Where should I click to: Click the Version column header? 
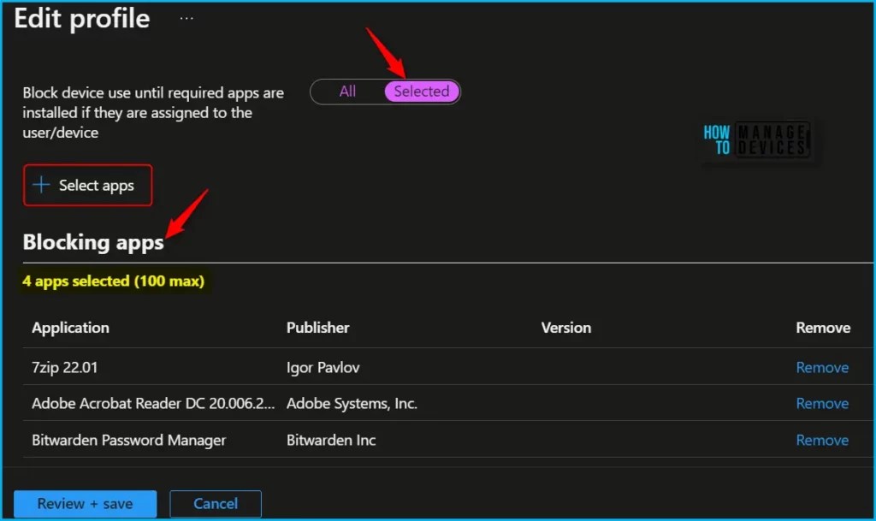(x=566, y=328)
